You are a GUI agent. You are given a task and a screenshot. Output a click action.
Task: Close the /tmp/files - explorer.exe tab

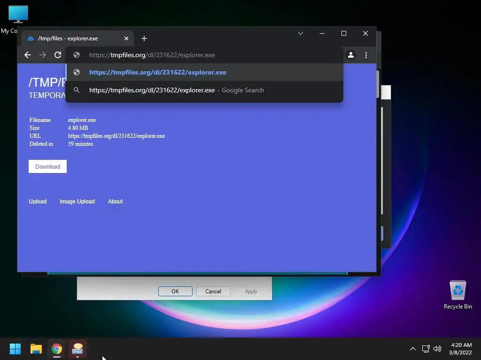coord(126,38)
